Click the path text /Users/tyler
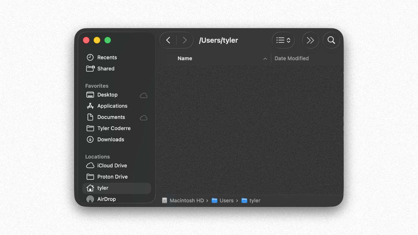 click(x=219, y=40)
